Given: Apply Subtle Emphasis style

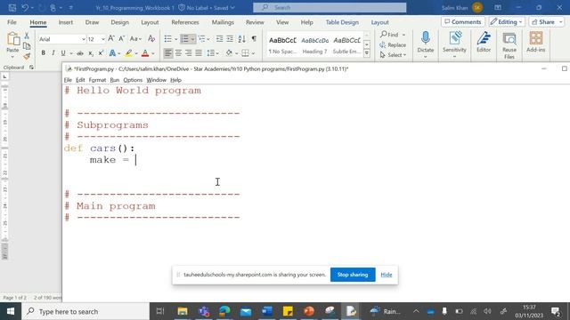Looking at the screenshot, I should tap(346, 45).
